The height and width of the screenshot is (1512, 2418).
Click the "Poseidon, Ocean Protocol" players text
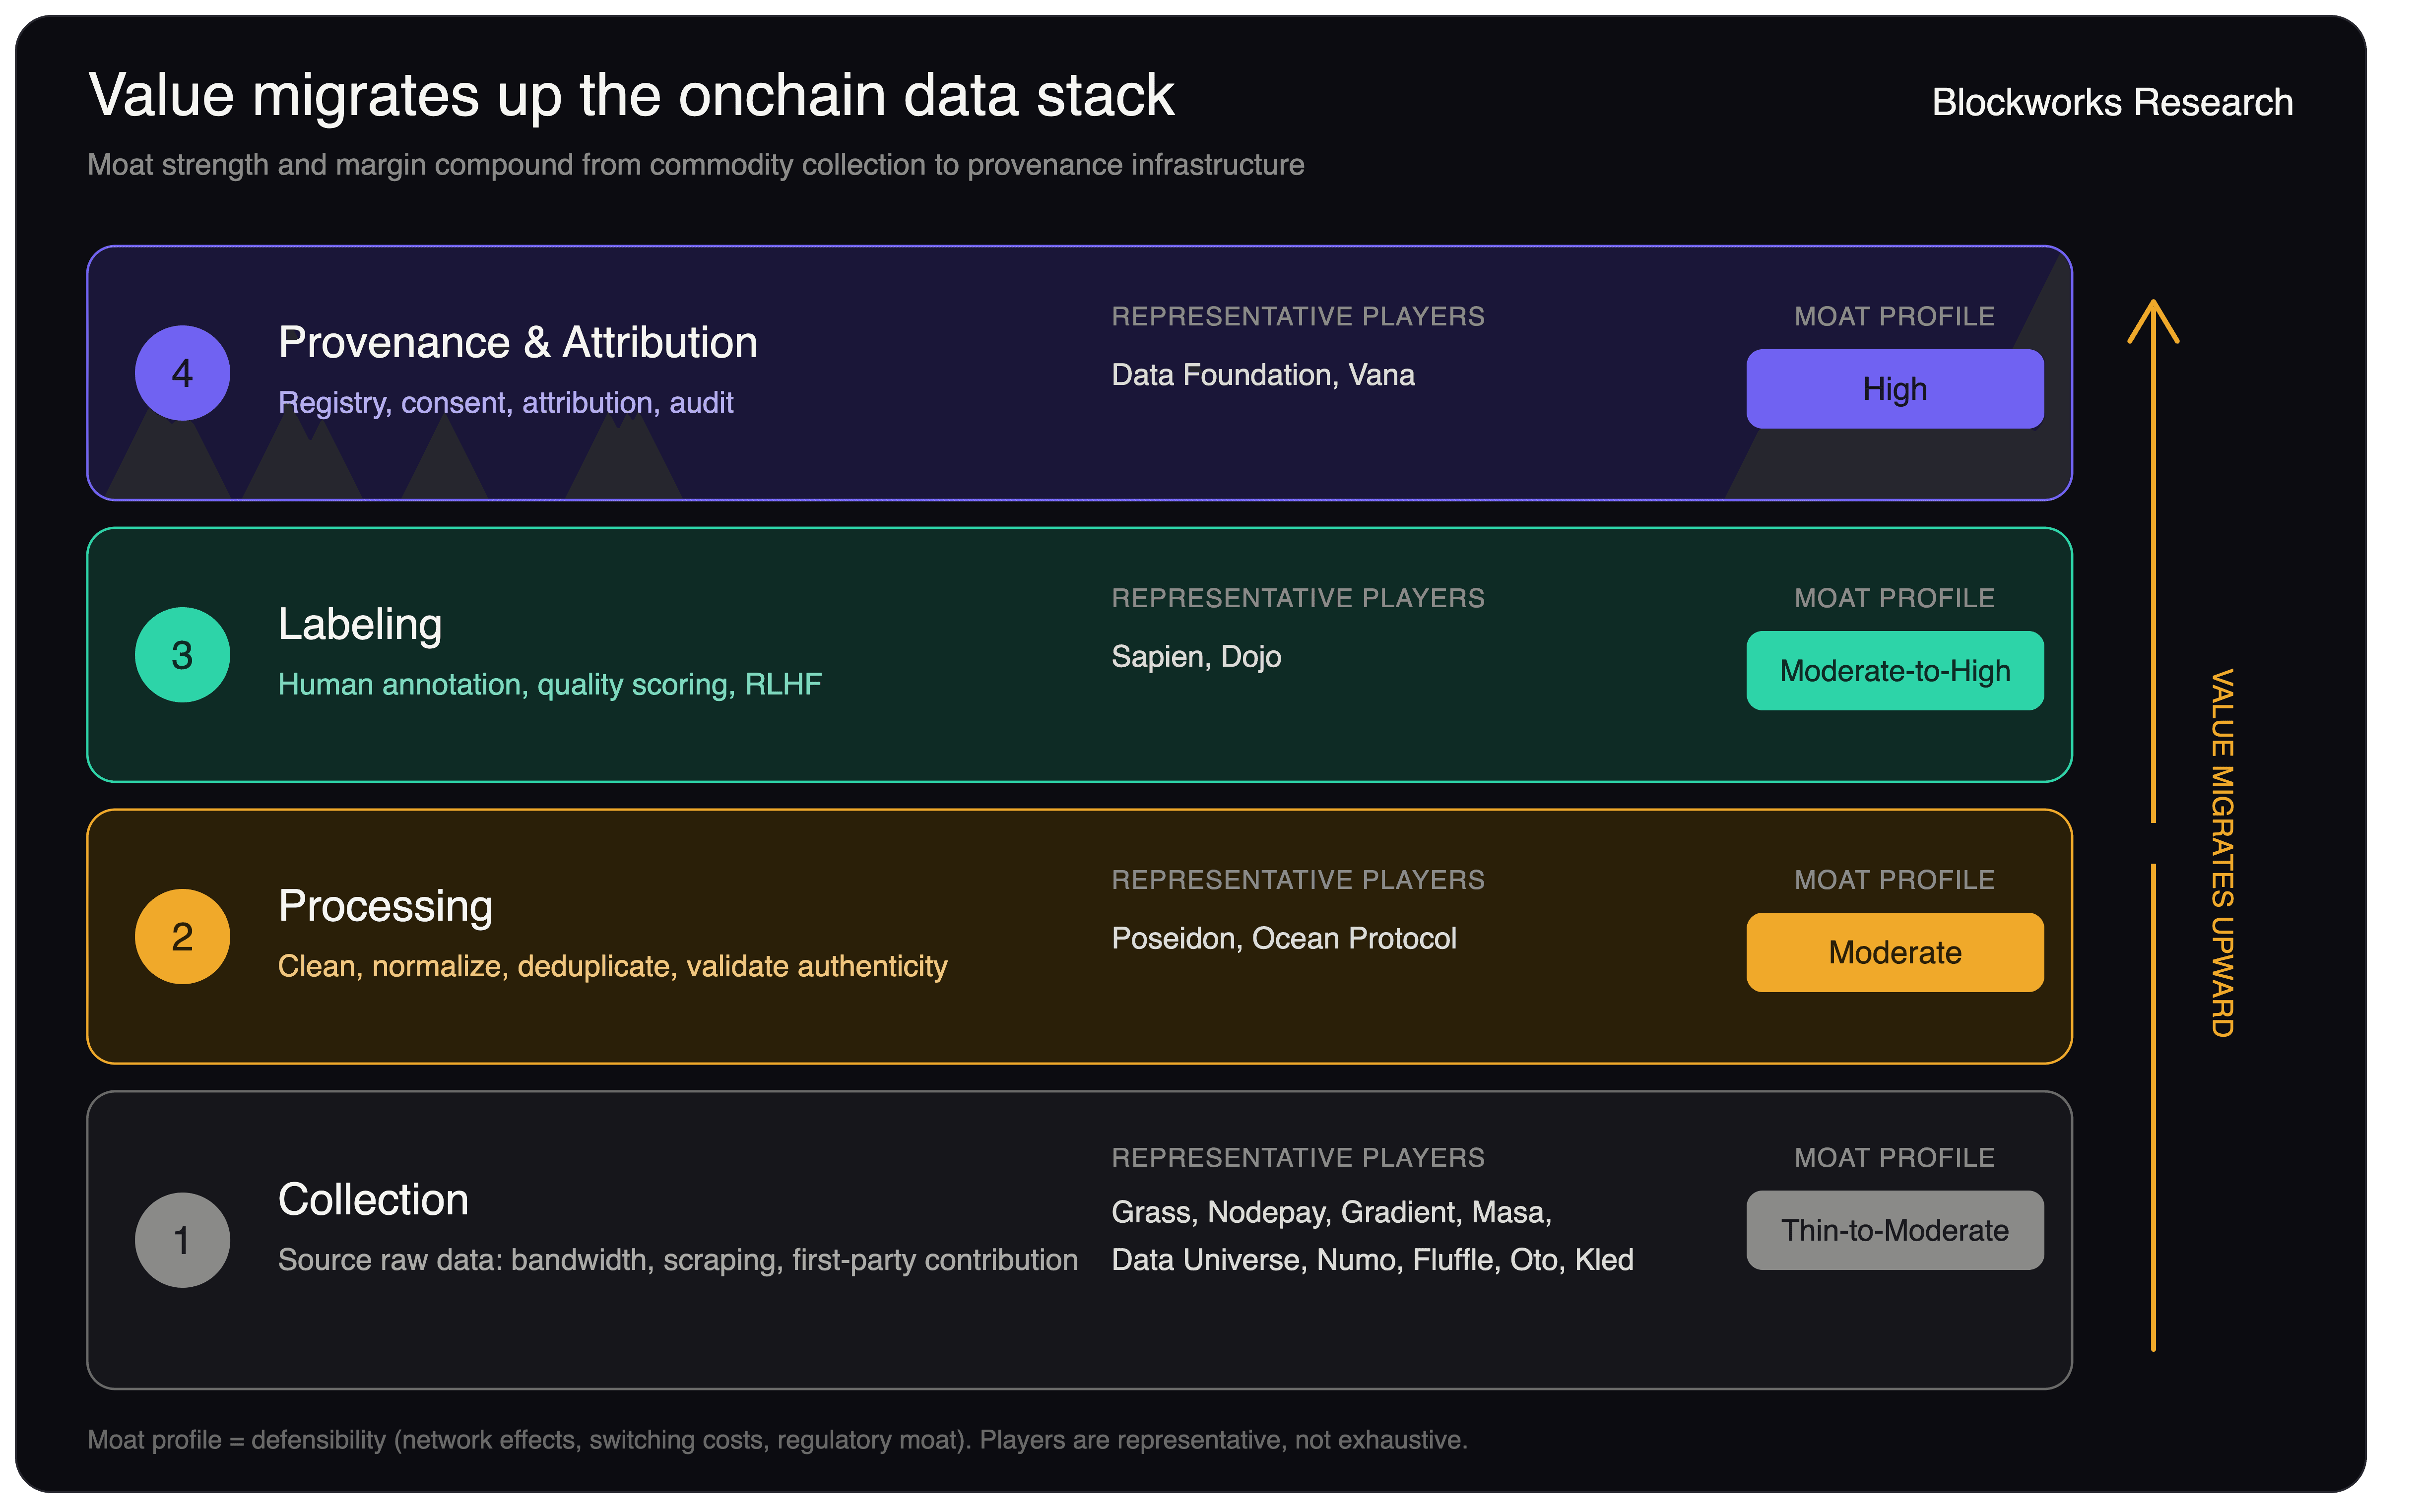[1284, 939]
